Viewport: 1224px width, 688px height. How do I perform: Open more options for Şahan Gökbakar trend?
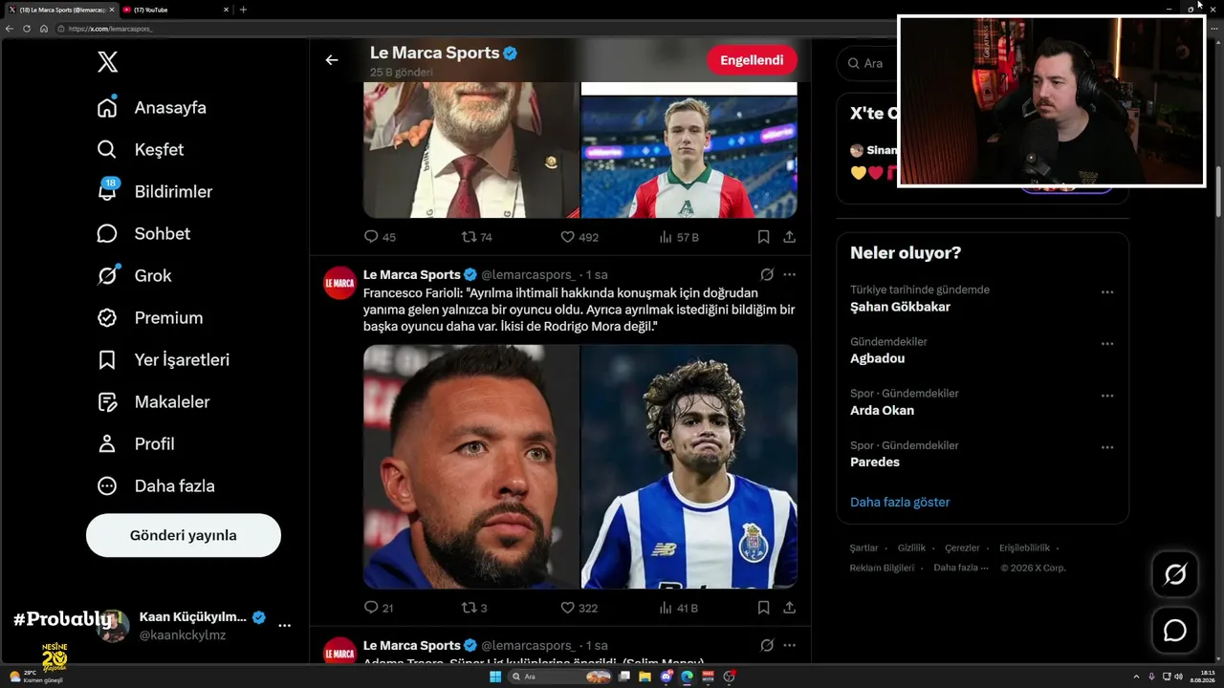(1107, 292)
